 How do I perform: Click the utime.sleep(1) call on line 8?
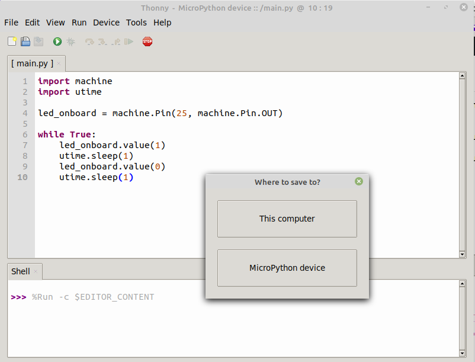96,156
